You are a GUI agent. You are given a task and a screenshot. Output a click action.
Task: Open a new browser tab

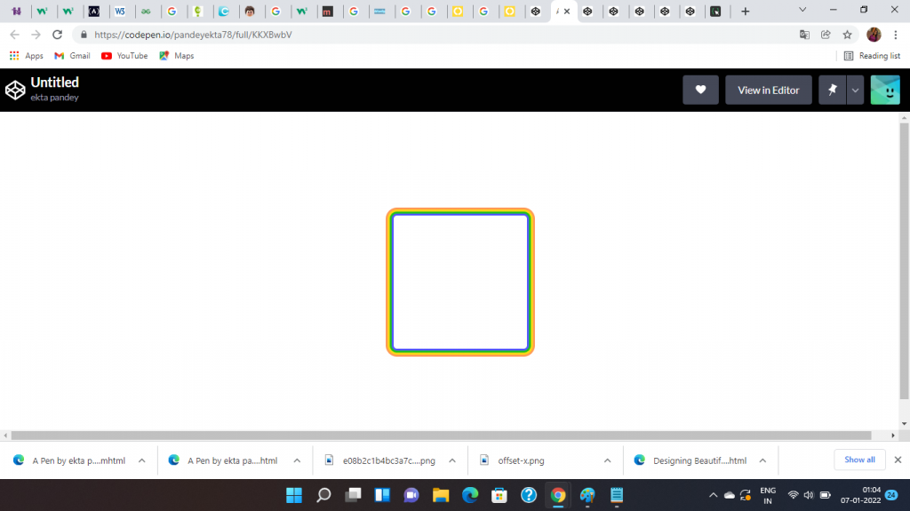[x=745, y=12]
